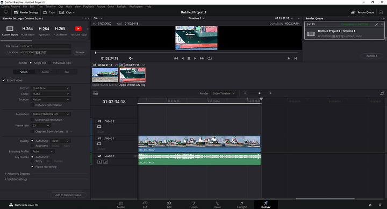The width and height of the screenshot is (387, 209).
Task: Remove Job 29 from render queue
Action: click(382, 24)
